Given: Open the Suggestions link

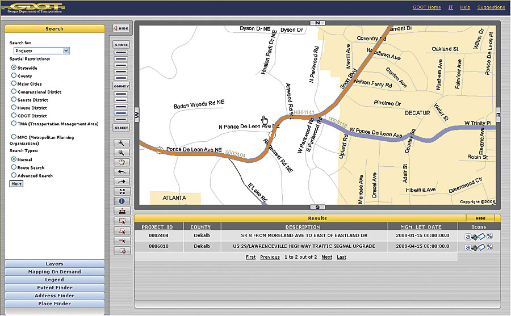Looking at the screenshot, I should (491, 7).
